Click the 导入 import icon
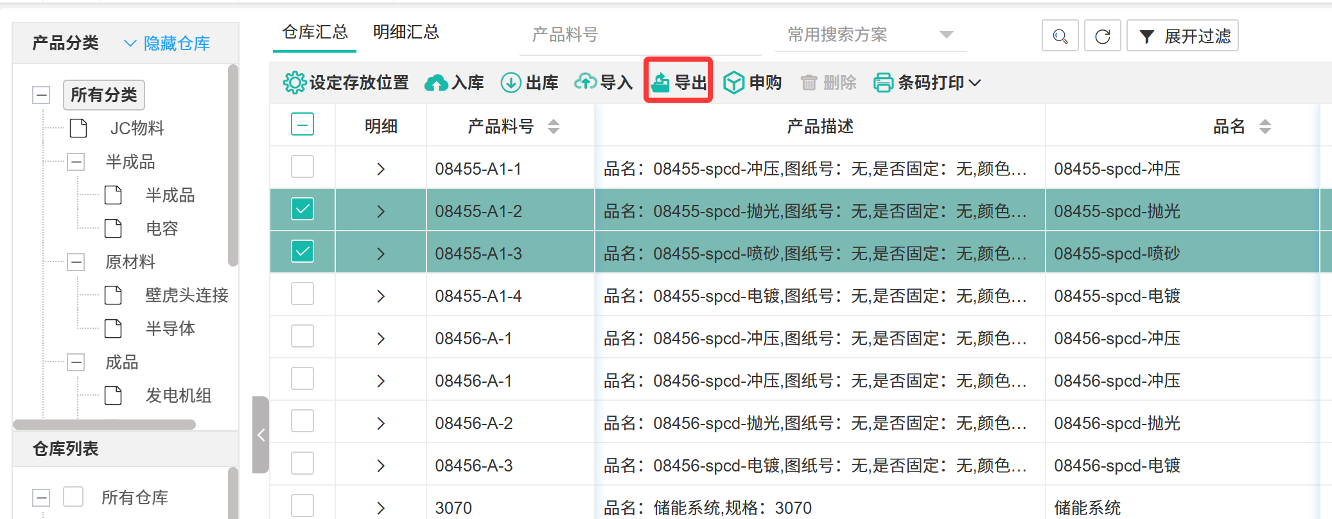1332x519 pixels. (x=585, y=82)
